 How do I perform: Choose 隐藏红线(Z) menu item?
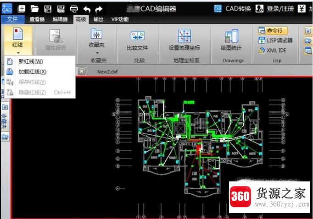pyautogui.click(x=39, y=92)
